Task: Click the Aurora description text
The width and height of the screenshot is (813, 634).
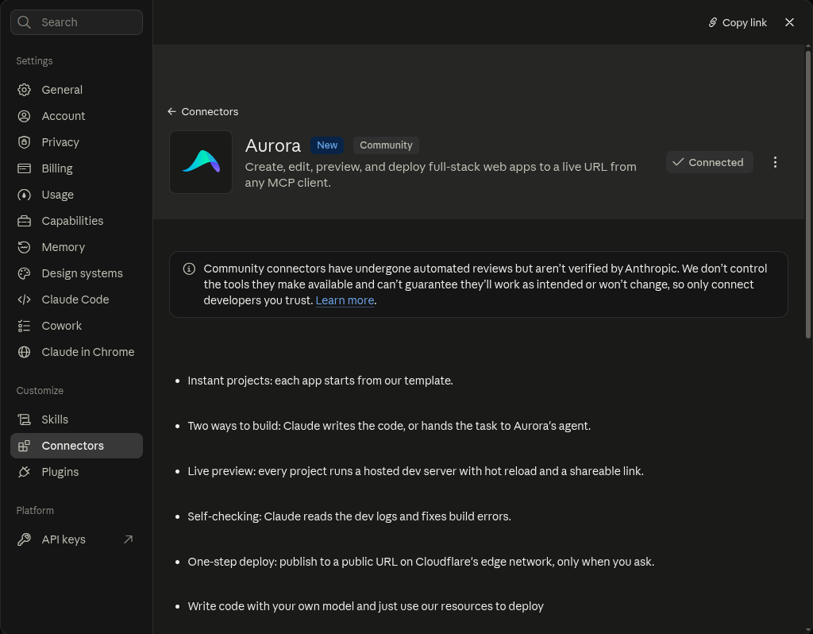Action: click(x=441, y=175)
